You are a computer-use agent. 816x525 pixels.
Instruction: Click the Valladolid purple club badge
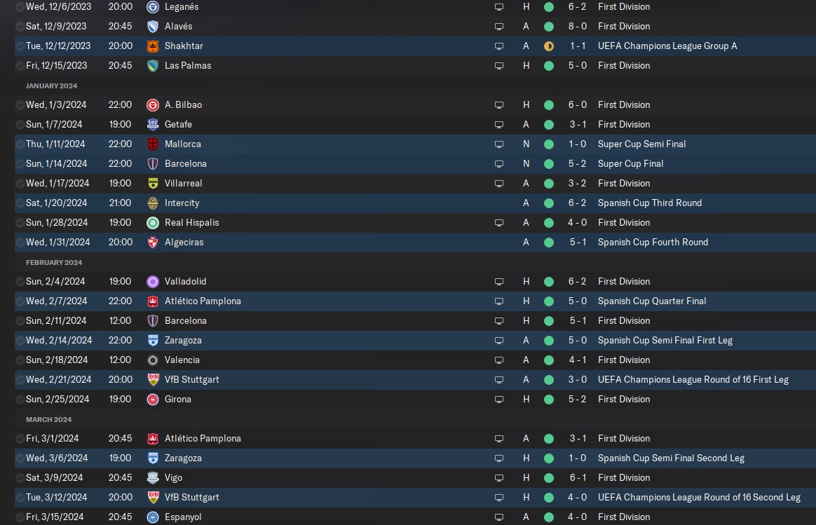[153, 282]
